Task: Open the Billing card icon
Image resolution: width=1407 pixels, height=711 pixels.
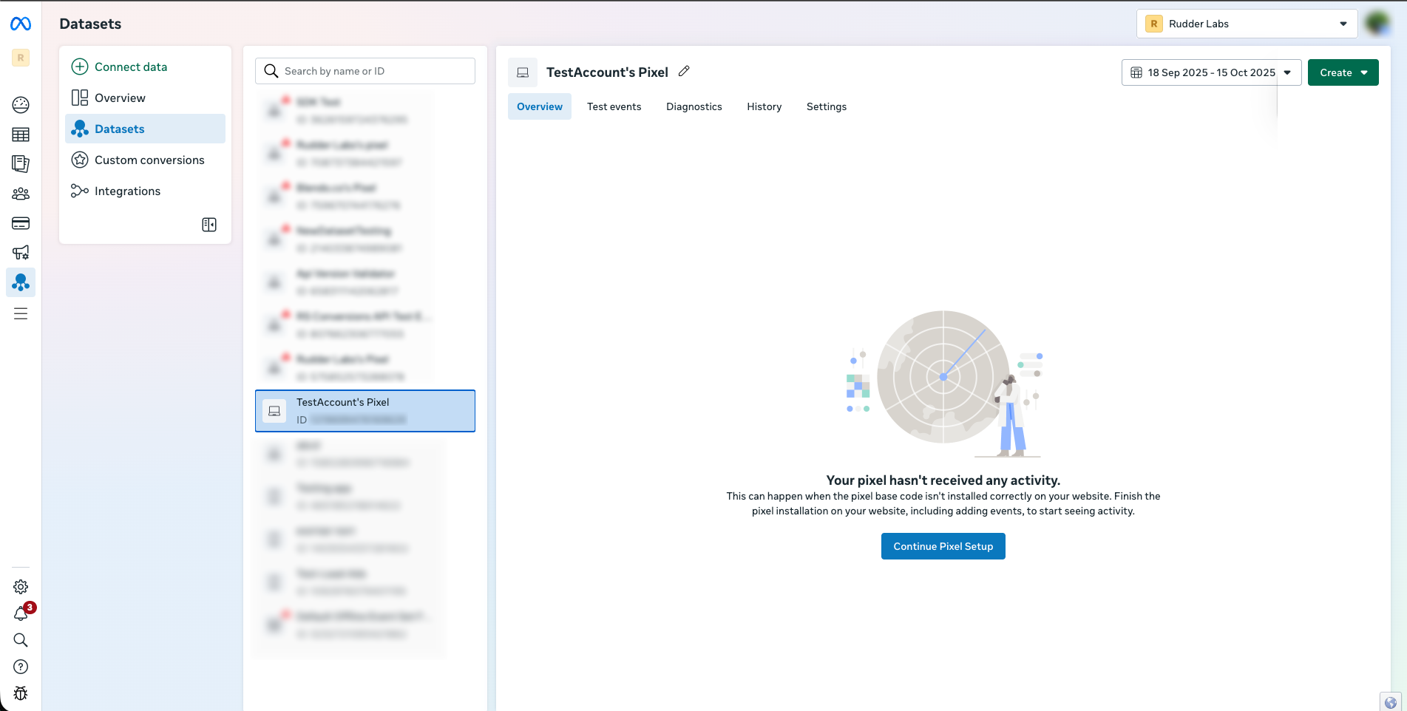Action: pos(21,223)
